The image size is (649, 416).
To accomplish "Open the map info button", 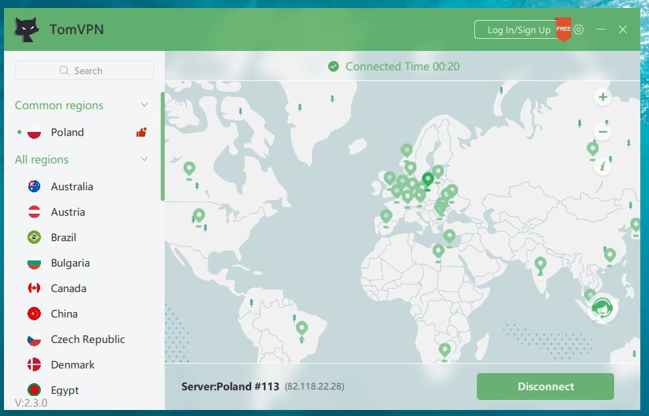I will coord(603,166).
